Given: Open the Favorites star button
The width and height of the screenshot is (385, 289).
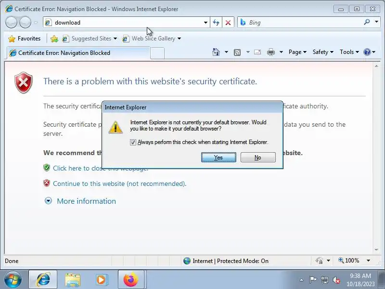Looking at the screenshot, I should point(25,39).
